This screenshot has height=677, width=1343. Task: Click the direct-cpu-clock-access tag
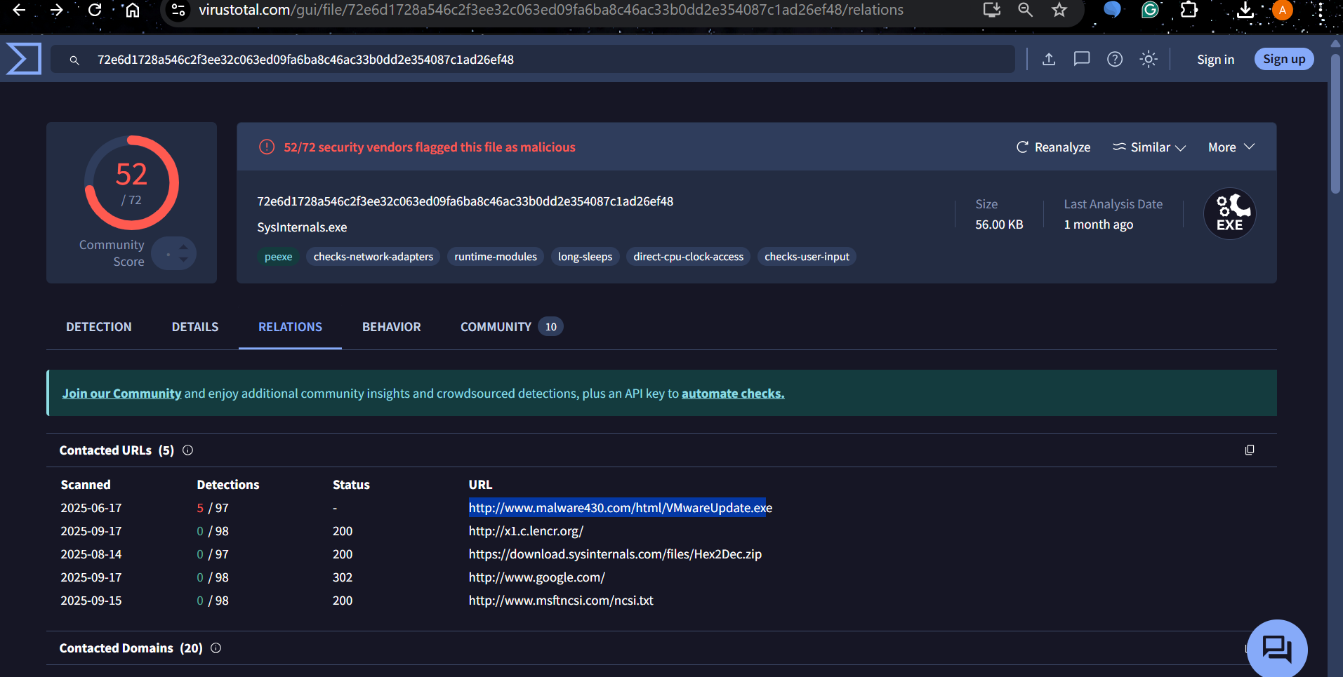coord(689,257)
